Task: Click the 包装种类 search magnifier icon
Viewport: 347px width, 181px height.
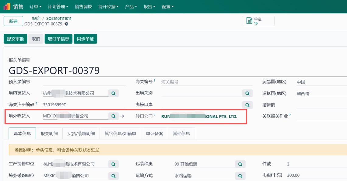Action: click(240, 164)
